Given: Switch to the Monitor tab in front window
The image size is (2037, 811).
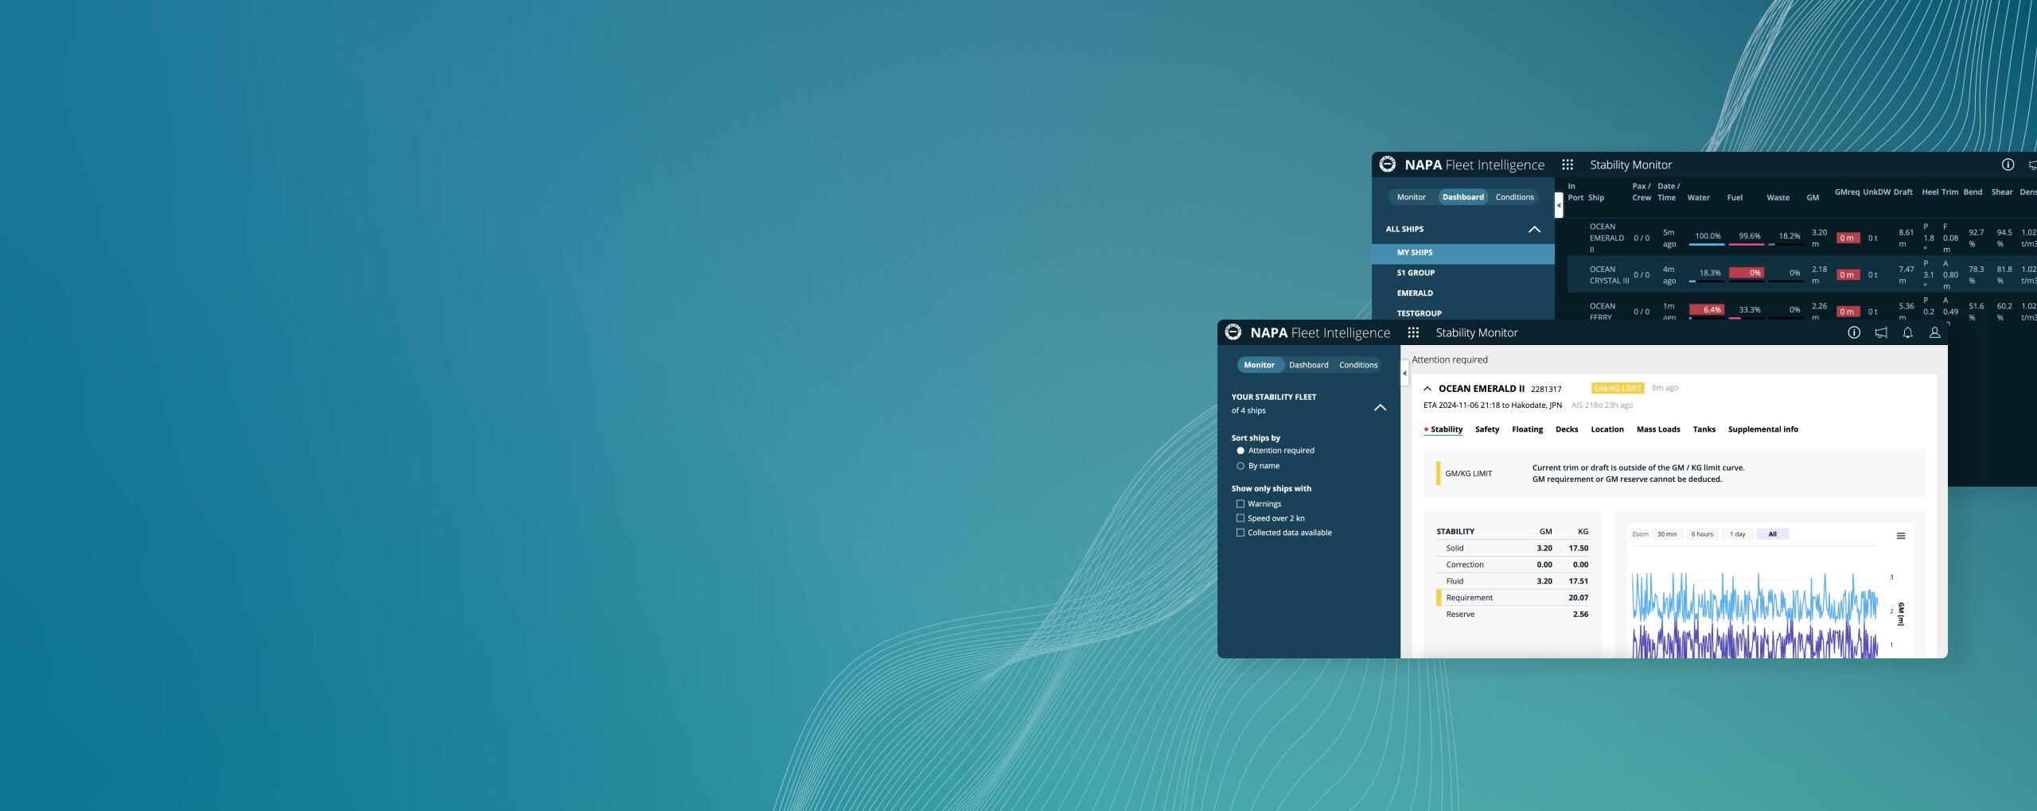Looking at the screenshot, I should pos(1259,365).
